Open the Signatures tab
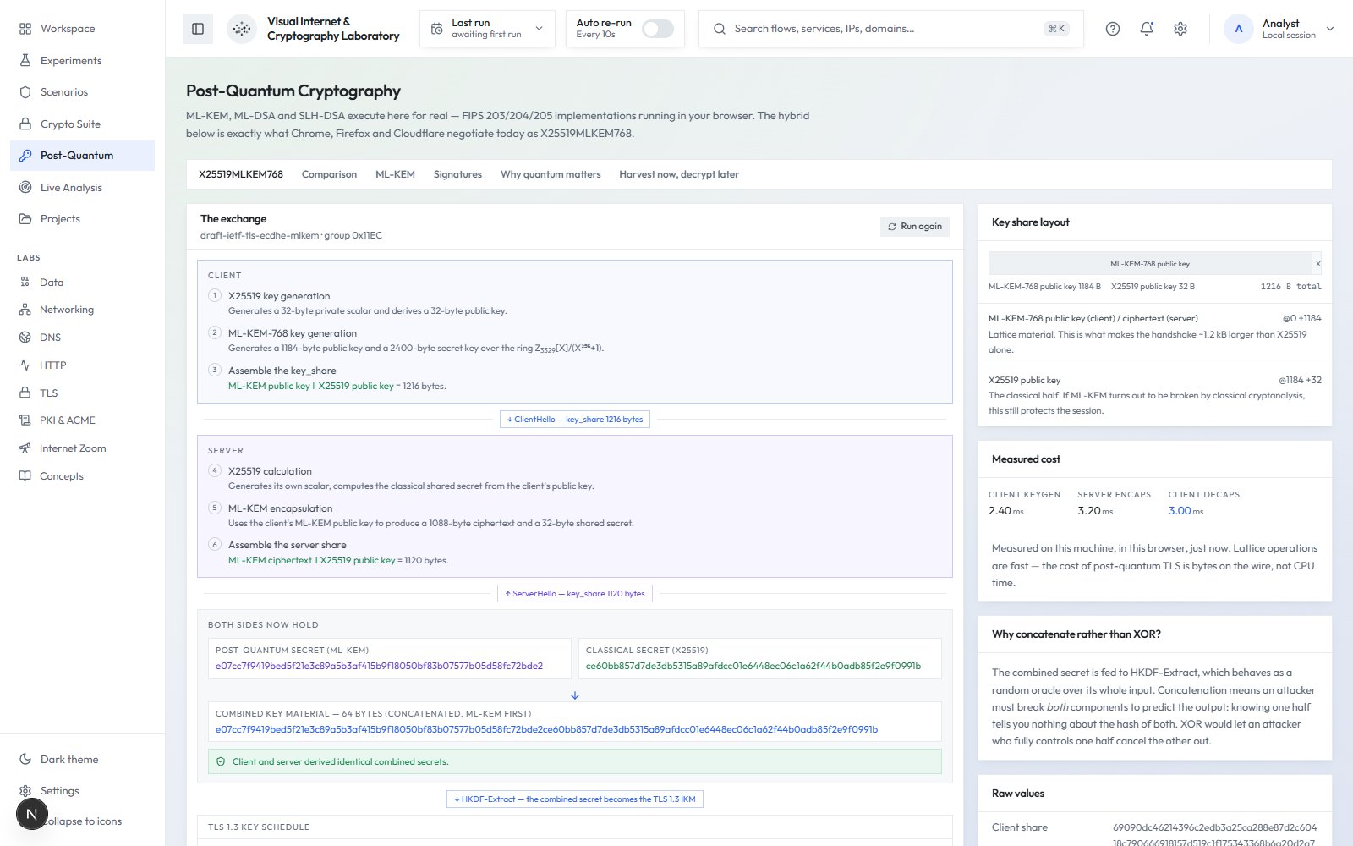1353x846 pixels. point(457,174)
